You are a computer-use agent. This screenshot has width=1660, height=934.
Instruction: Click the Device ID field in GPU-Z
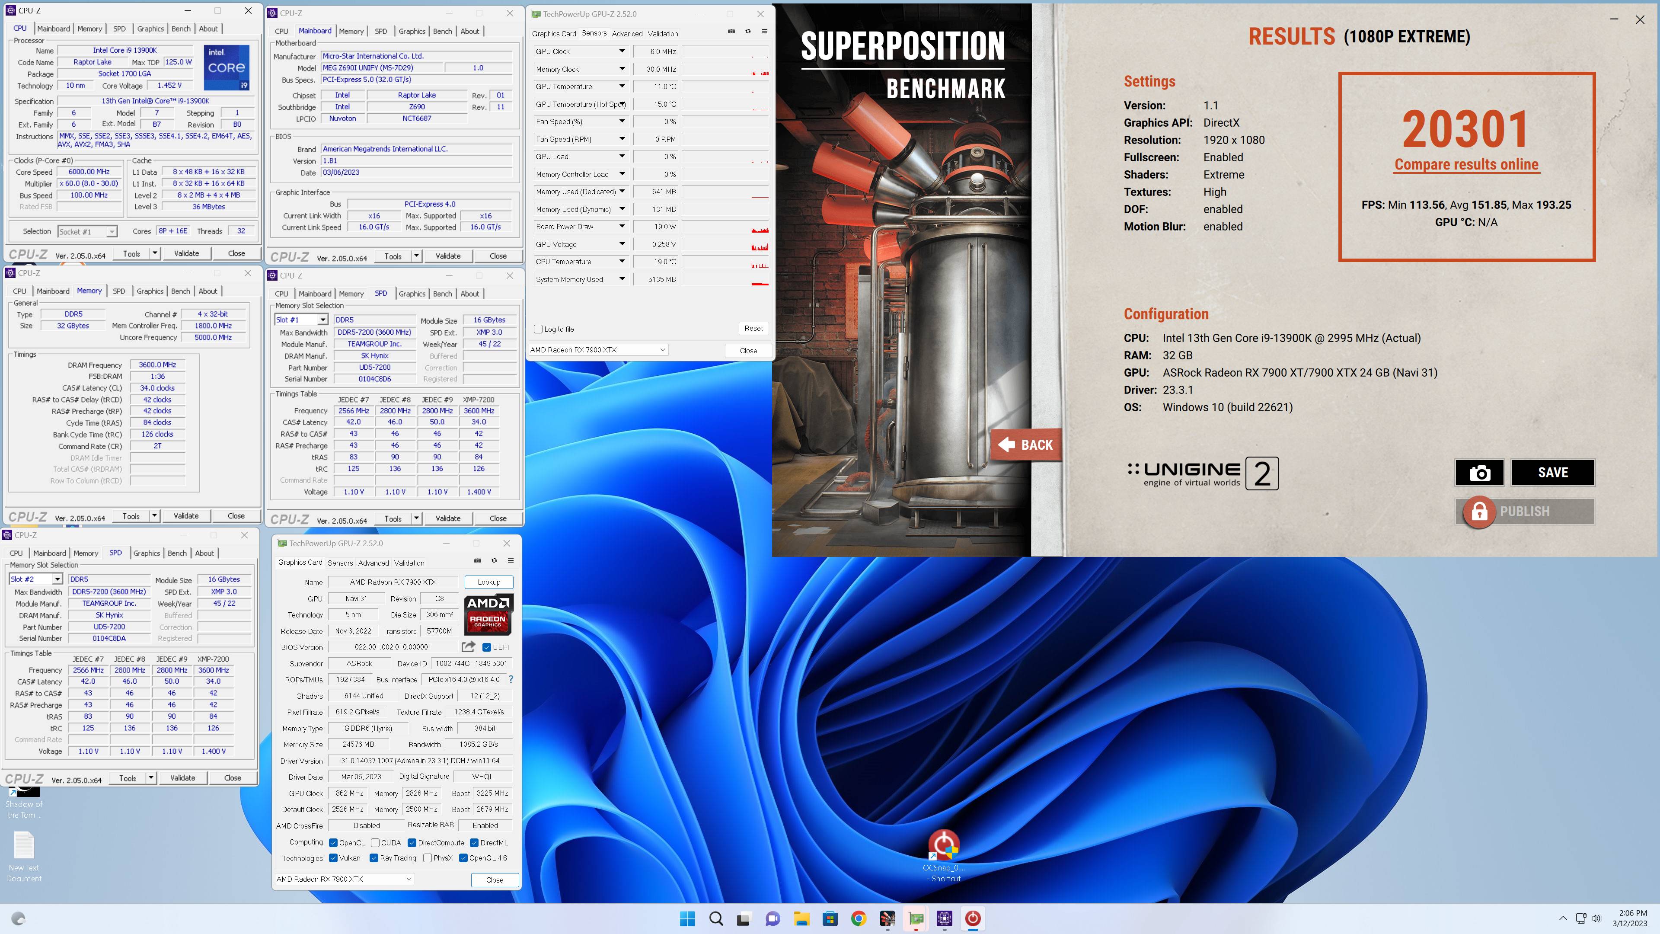coord(471,663)
